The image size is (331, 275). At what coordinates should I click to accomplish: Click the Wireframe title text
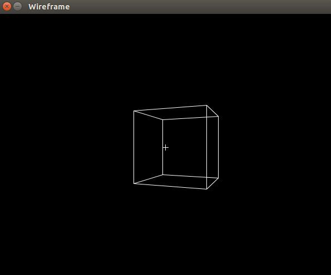(x=49, y=7)
